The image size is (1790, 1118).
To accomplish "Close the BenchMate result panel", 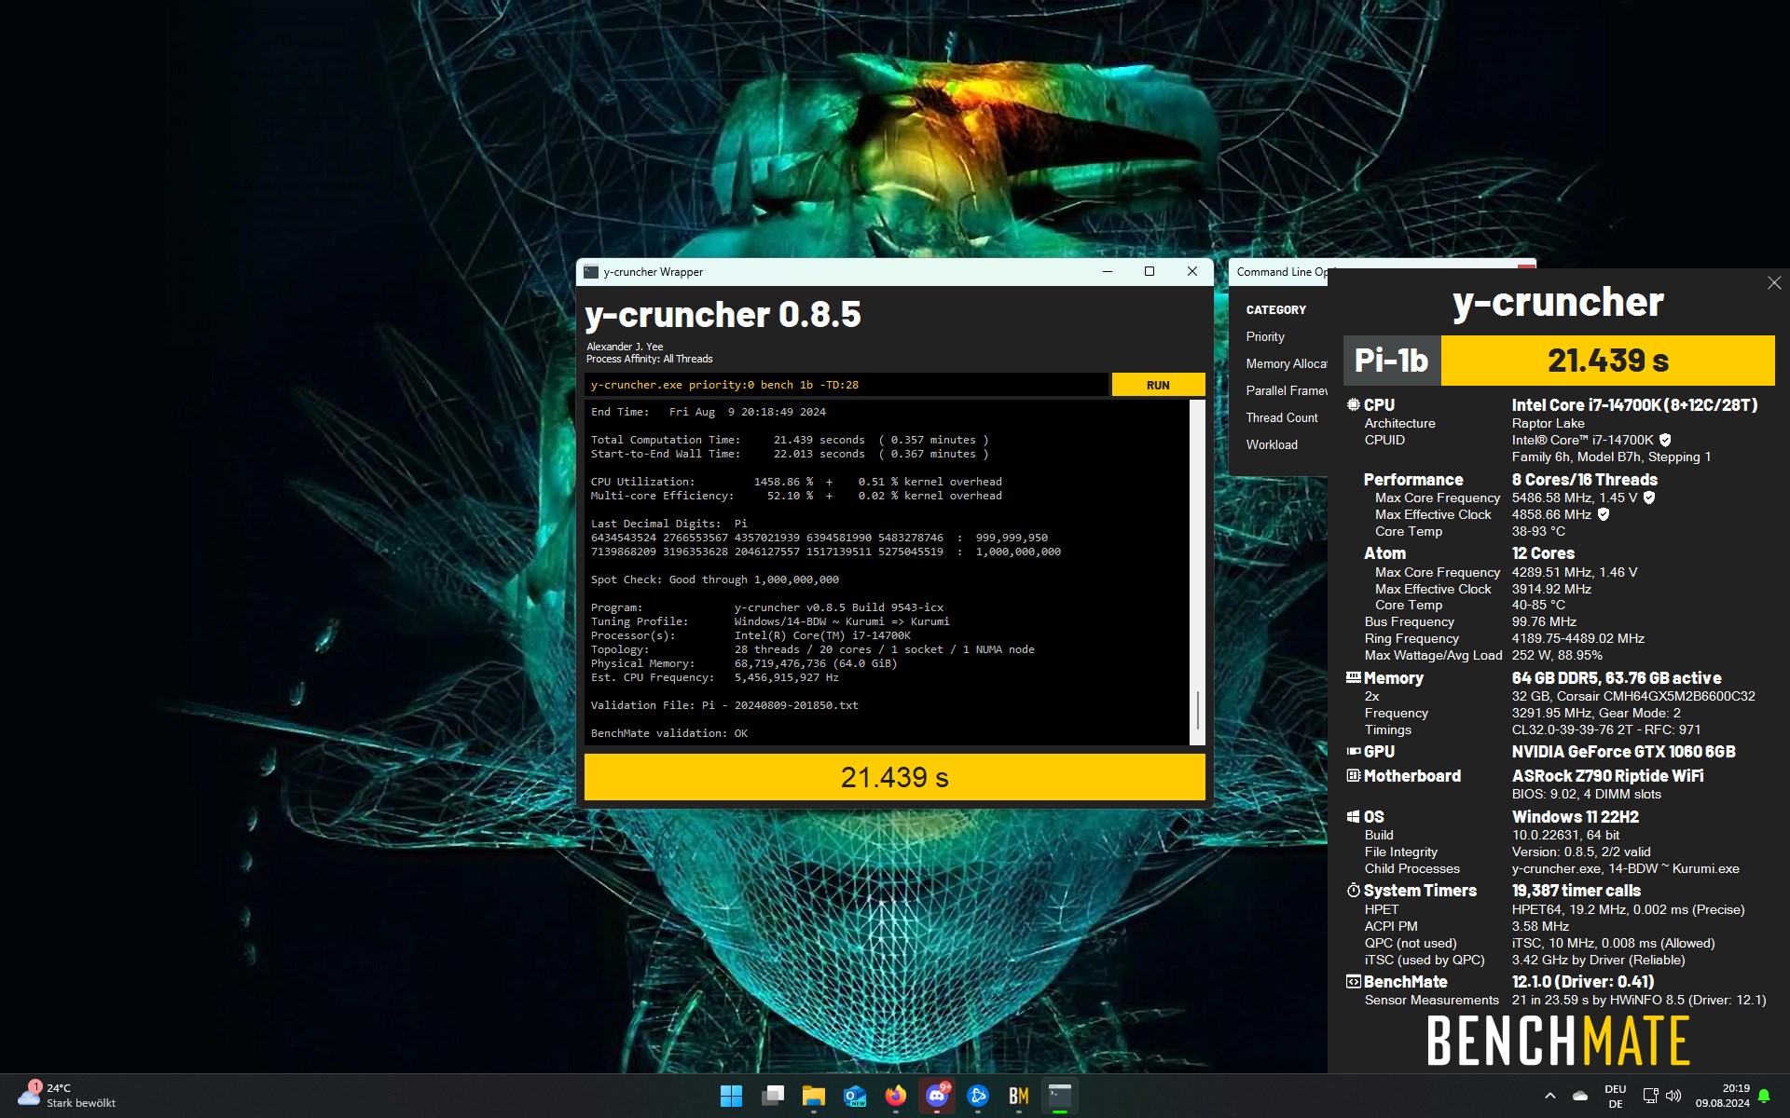I will 1774,283.
